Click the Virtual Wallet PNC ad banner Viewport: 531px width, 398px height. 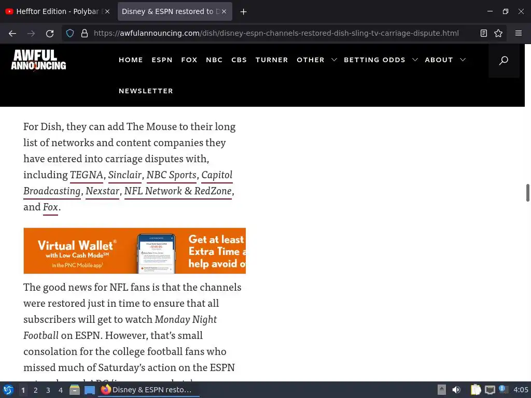point(134,251)
